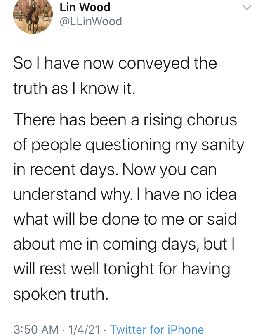Open the tweet options chevron menu
Screen dimensions: 264x336
[x=247, y=8]
